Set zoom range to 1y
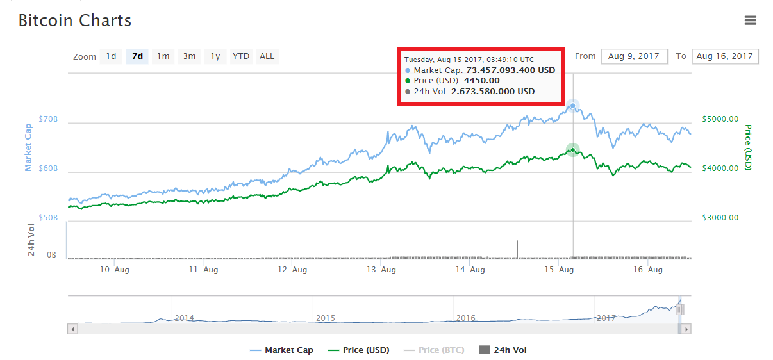Screen dimensions: 773x360 [215, 56]
